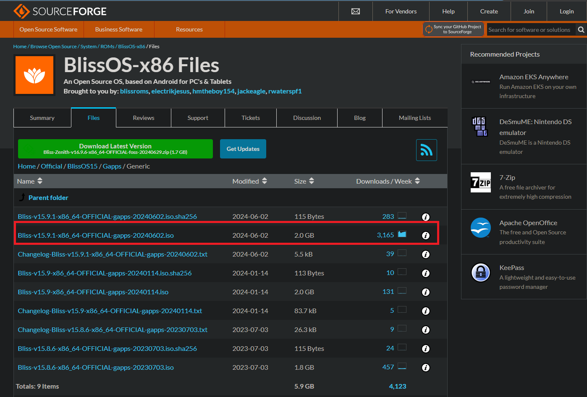Open info icon for Changelog-Bliss-v15.9.1 txt
This screenshot has width=587, height=397.
tap(425, 254)
